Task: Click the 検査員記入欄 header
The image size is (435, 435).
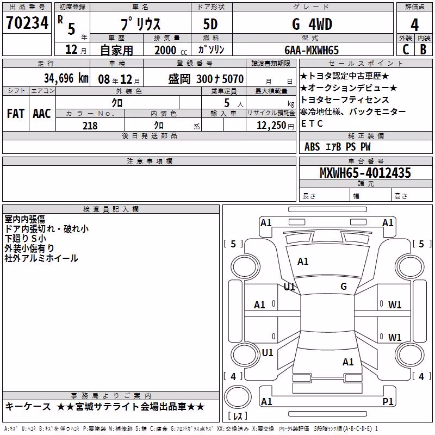Action: (111, 209)
